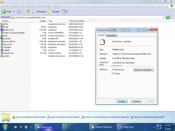Screen dimensions: 175x131
Task: Click Aceptar in the properties dialog
Action: (122, 101)
